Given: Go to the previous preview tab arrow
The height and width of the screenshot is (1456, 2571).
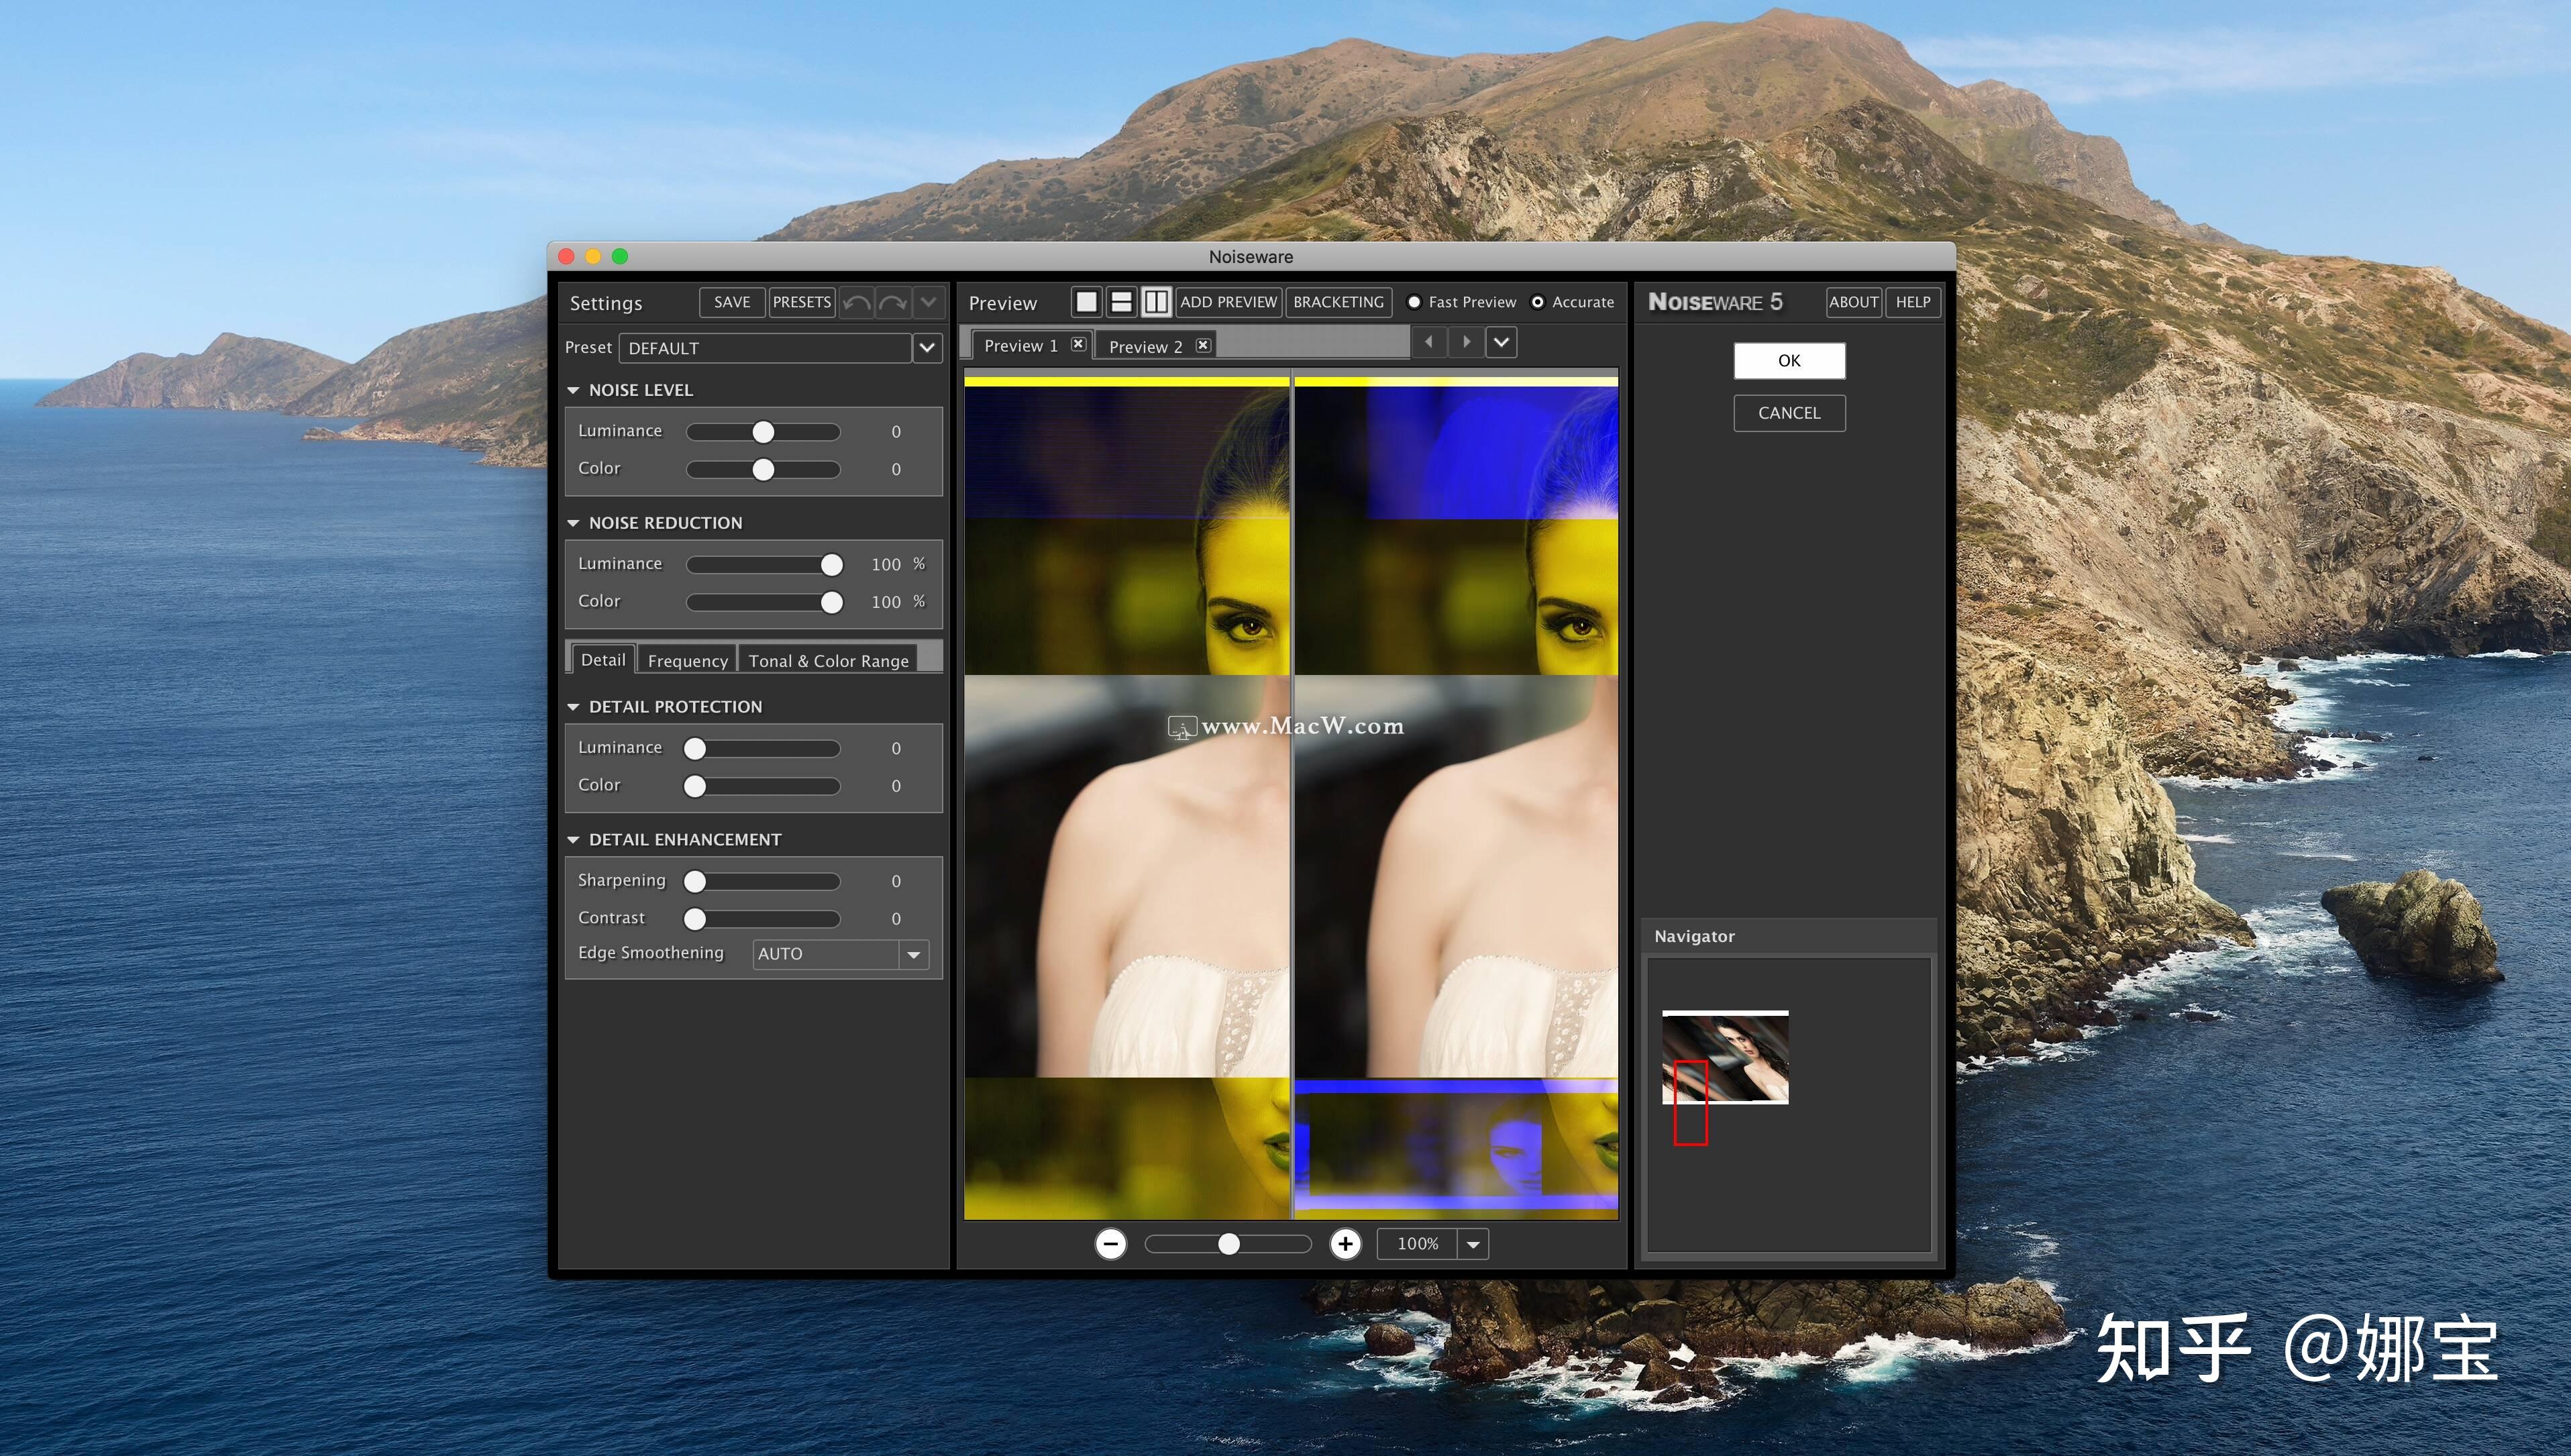Looking at the screenshot, I should pyautogui.click(x=1428, y=342).
